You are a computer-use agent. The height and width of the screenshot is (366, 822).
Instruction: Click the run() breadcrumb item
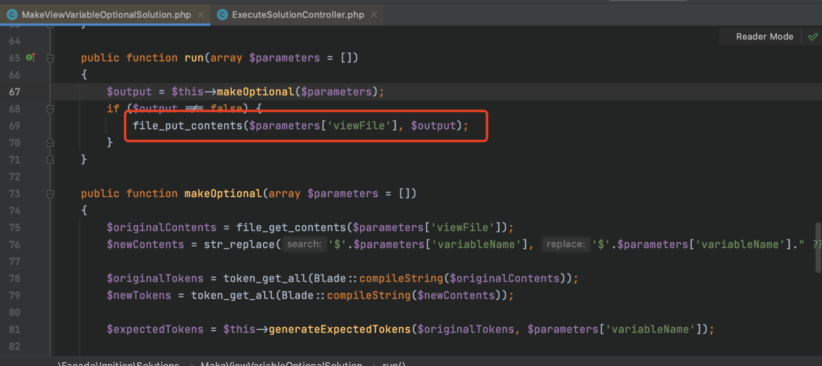click(393, 363)
